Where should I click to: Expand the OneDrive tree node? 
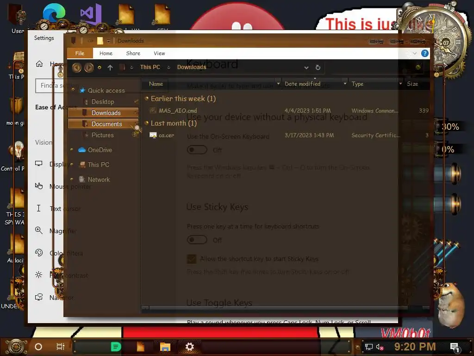click(72, 150)
